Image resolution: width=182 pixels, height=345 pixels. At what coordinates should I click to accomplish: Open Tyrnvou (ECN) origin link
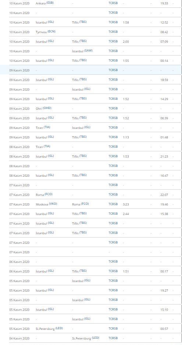[46, 32]
